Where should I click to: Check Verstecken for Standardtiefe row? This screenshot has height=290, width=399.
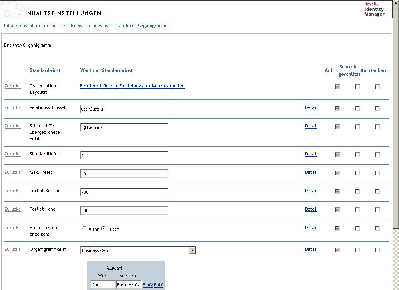377,155
